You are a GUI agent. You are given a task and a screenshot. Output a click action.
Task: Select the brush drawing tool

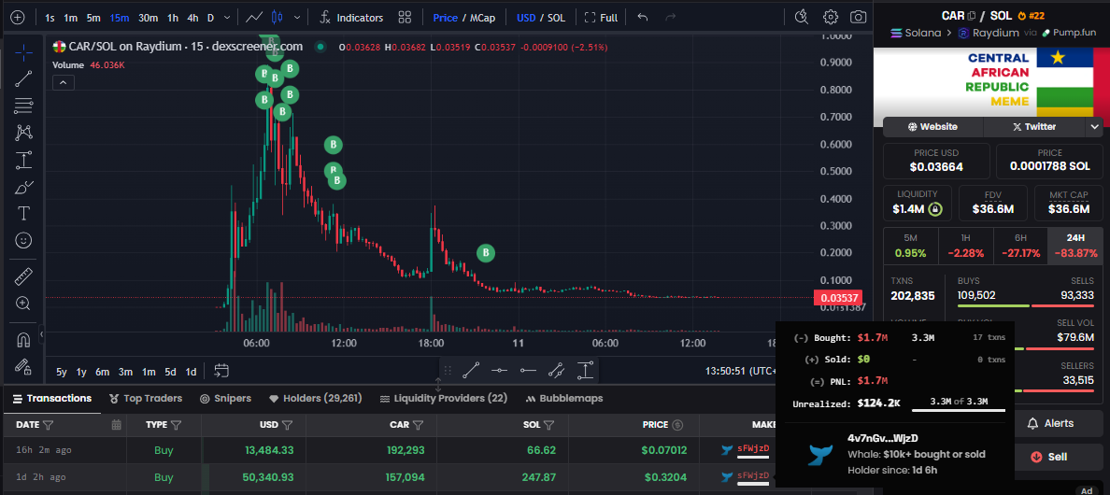pos(23,188)
